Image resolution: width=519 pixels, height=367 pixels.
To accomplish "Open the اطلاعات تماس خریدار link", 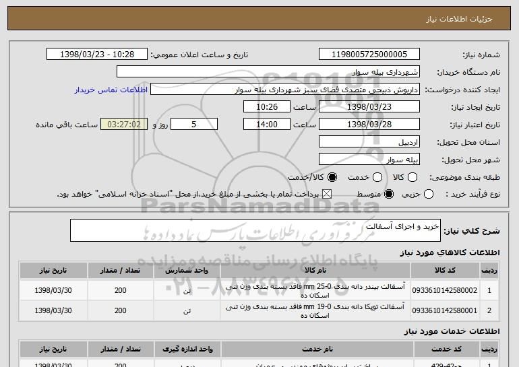I will click(111, 90).
